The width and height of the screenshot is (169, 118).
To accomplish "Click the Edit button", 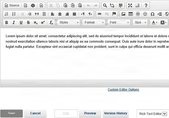I will click(x=66, y=114).
